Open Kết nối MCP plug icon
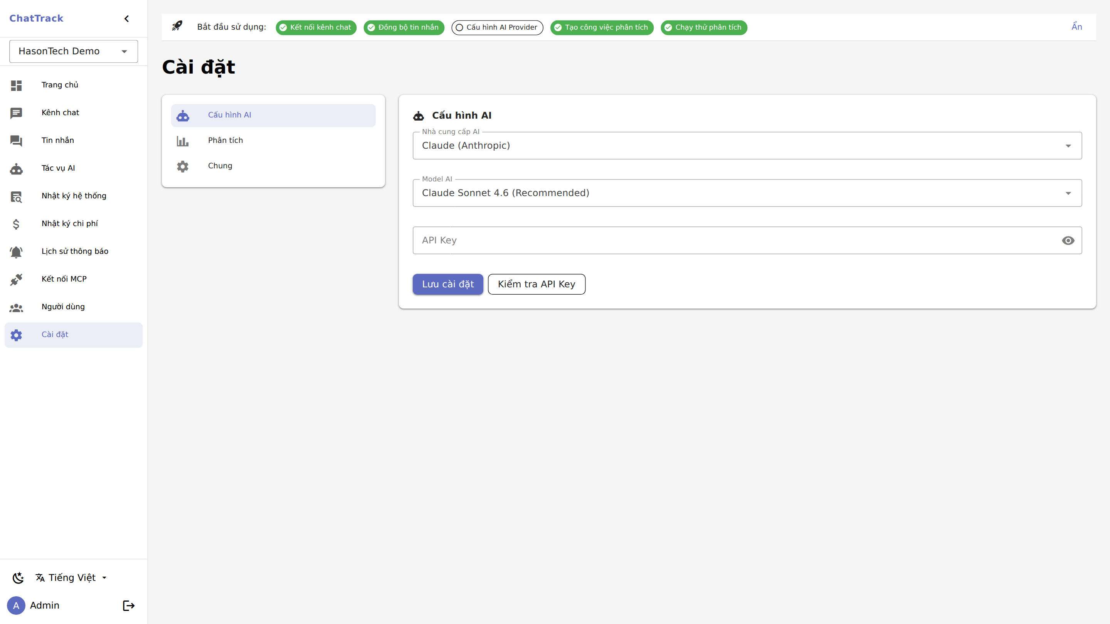Screen dimensions: 1110x624 pyautogui.click(x=16, y=279)
